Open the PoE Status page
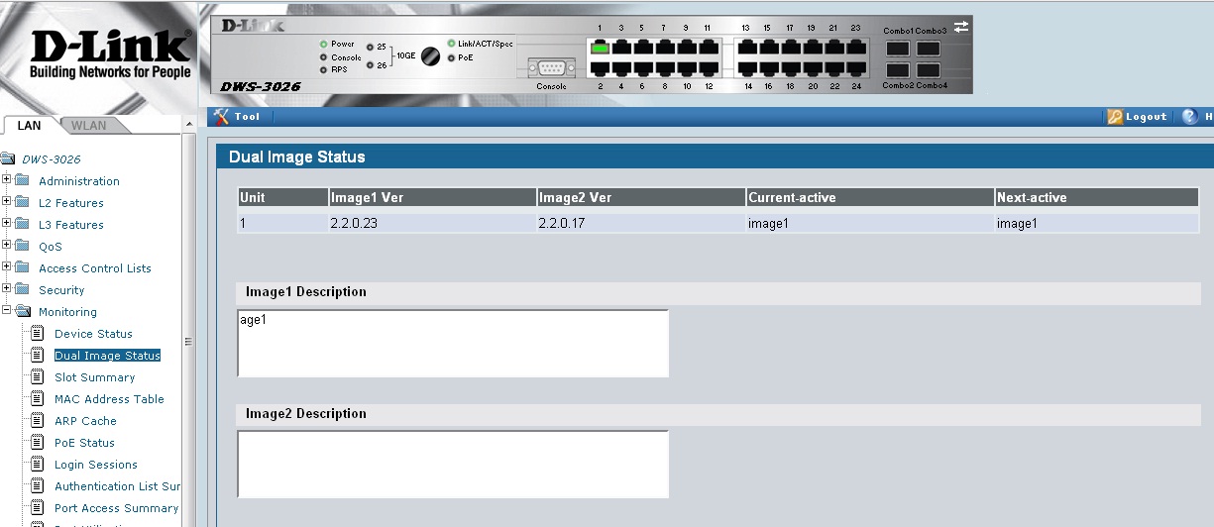 (84, 443)
